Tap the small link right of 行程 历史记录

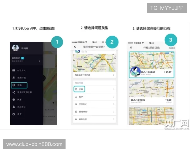pos(172,48)
